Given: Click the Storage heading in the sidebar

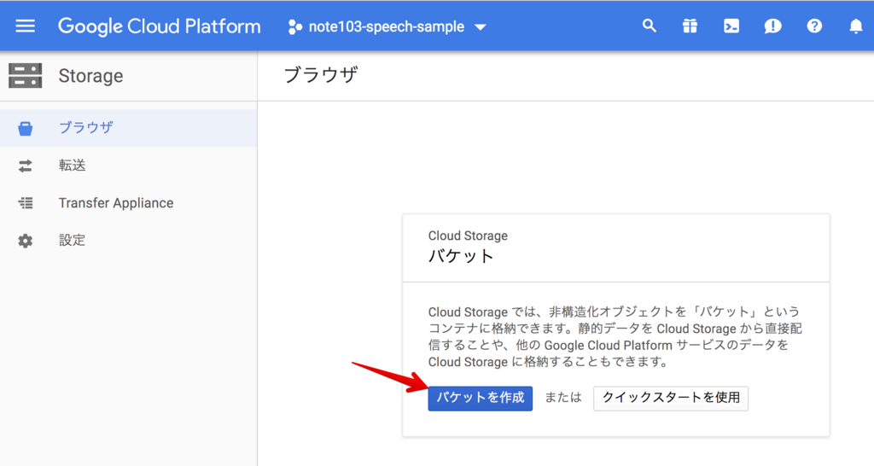Looking at the screenshot, I should [x=90, y=76].
